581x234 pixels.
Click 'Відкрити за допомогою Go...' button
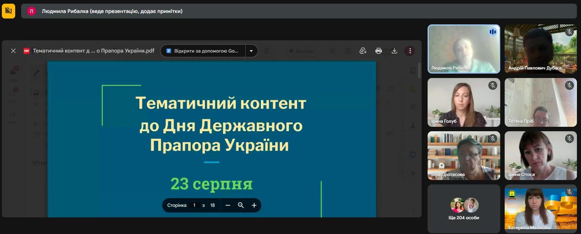click(x=203, y=51)
